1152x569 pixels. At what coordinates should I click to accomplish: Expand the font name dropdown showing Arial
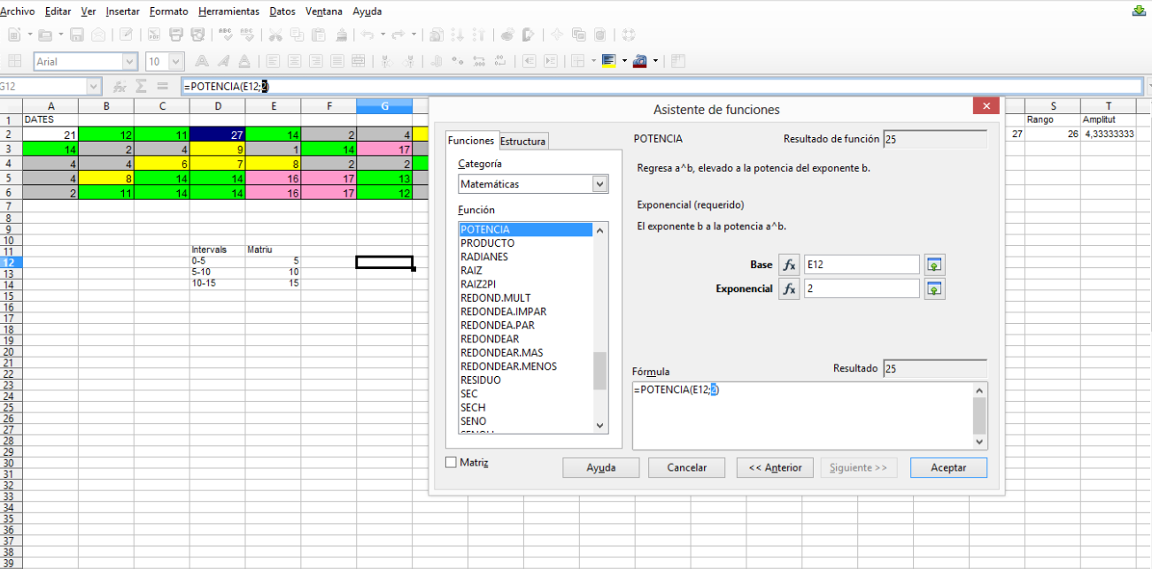point(130,62)
